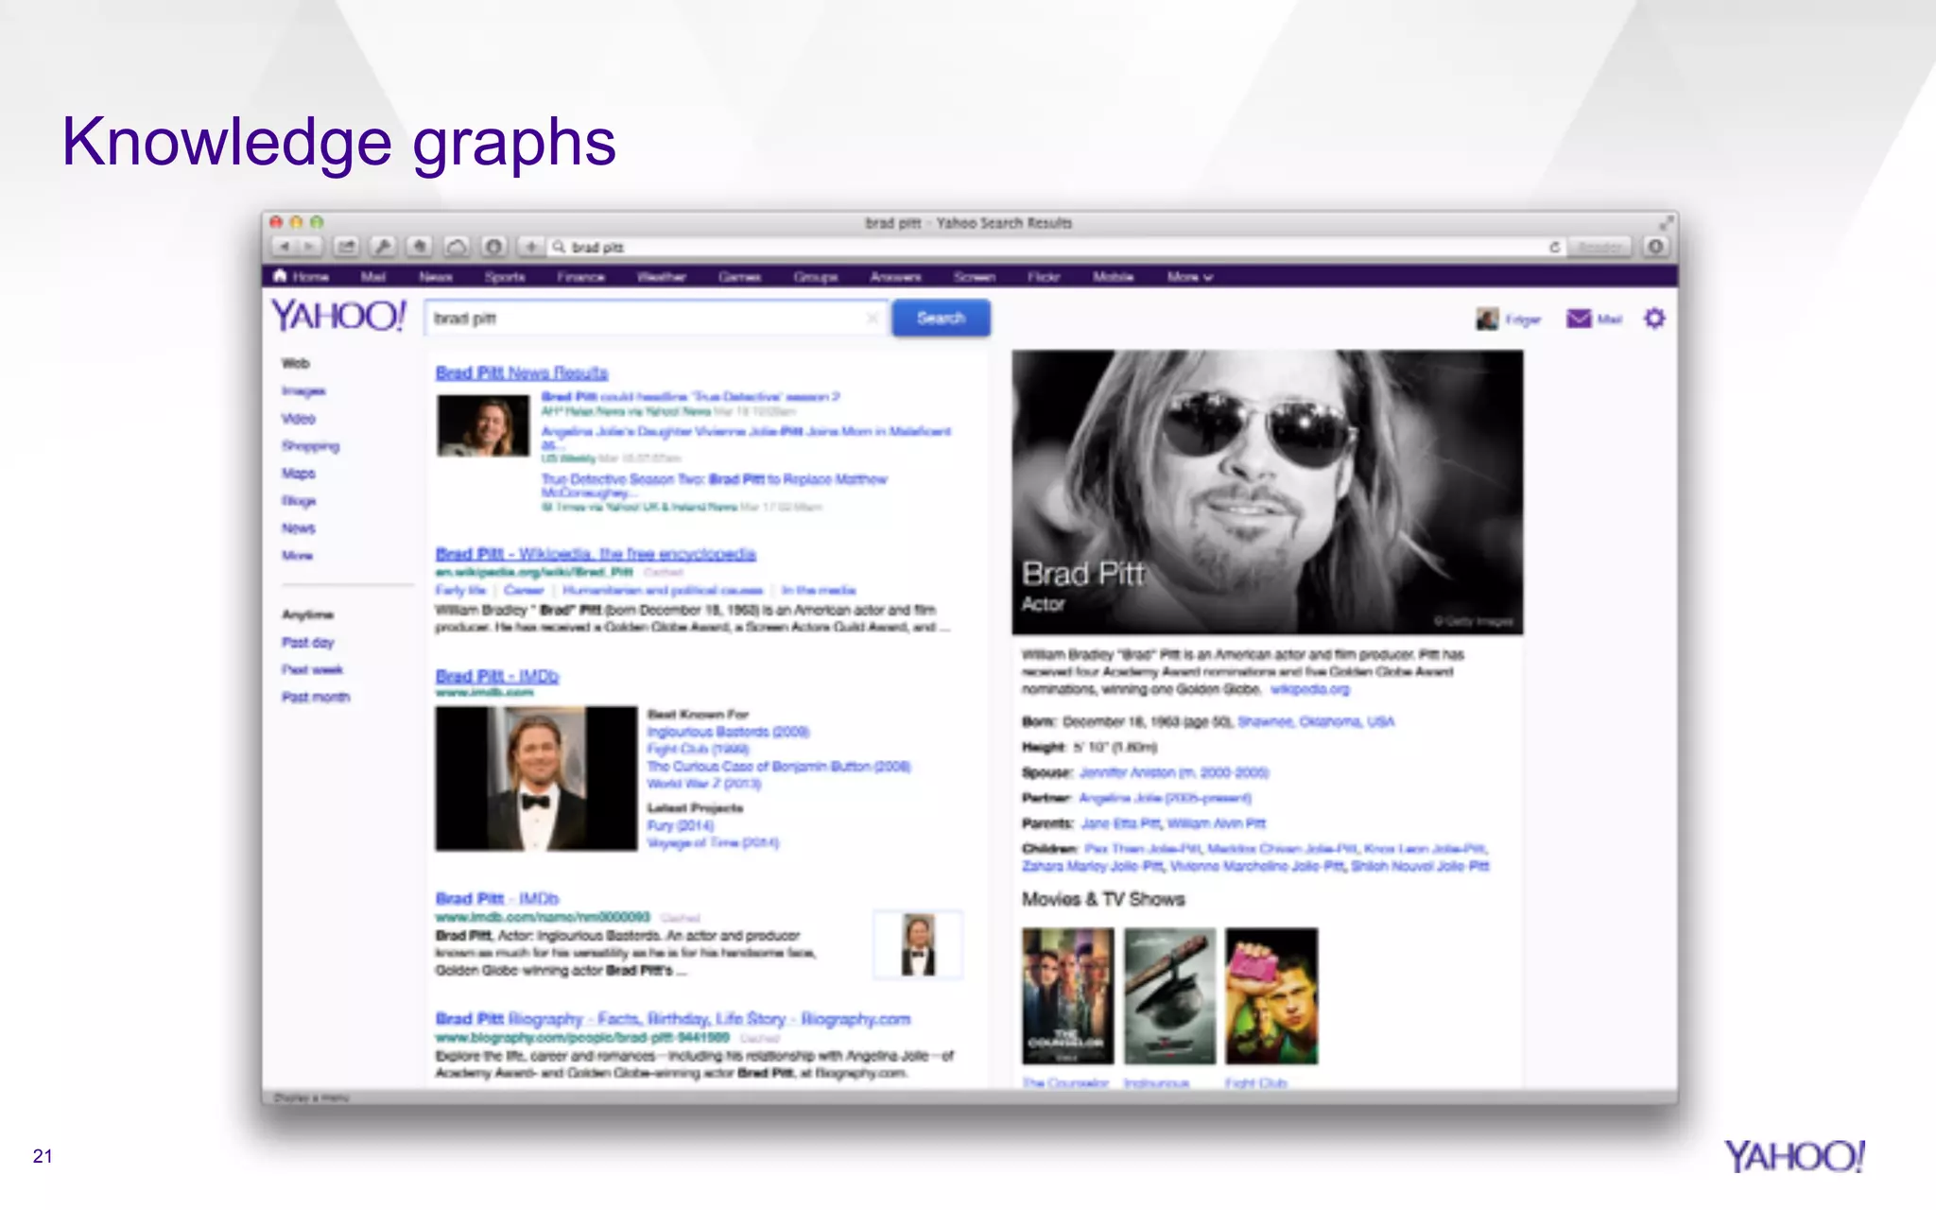
Task: Open Mail in the purple navigation bar
Action: (x=373, y=277)
